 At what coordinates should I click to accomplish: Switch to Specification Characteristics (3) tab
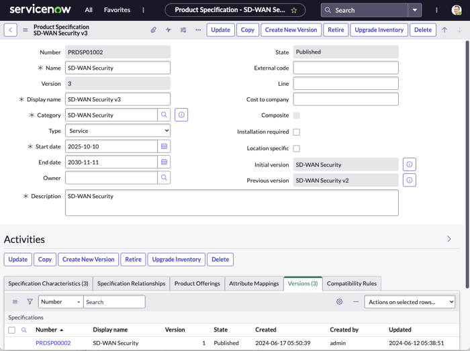coord(48,283)
